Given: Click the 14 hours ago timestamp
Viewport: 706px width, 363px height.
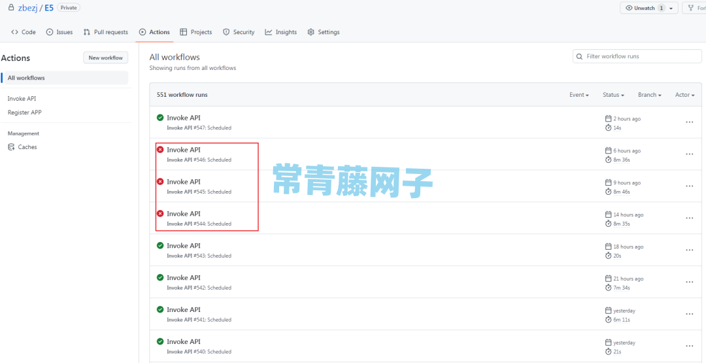Looking at the screenshot, I should pos(628,215).
